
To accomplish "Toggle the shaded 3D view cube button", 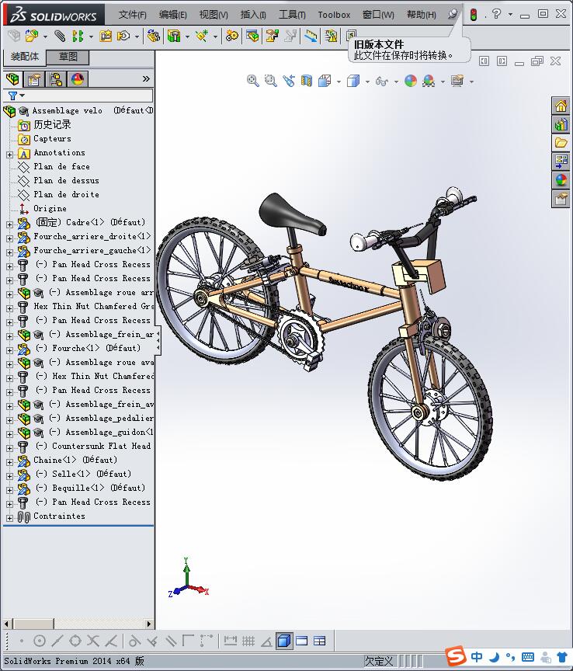I will pos(284,641).
